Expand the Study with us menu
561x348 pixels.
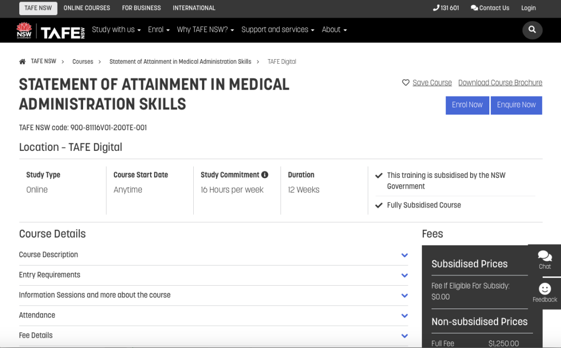[x=116, y=30]
